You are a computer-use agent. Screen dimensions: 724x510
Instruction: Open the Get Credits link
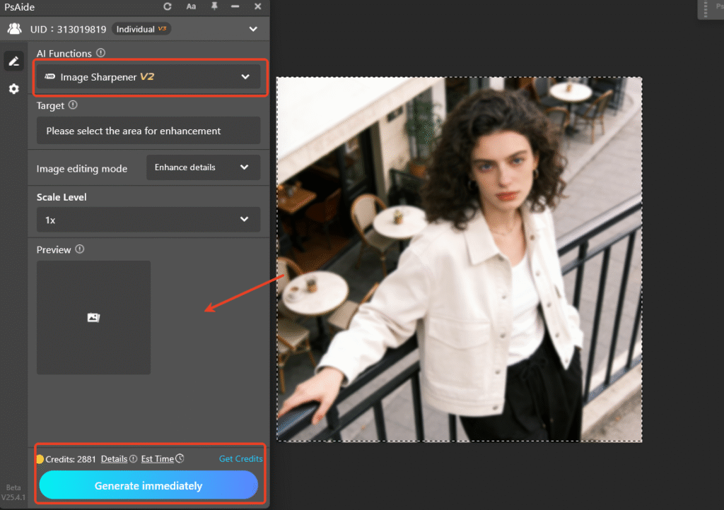click(x=240, y=459)
